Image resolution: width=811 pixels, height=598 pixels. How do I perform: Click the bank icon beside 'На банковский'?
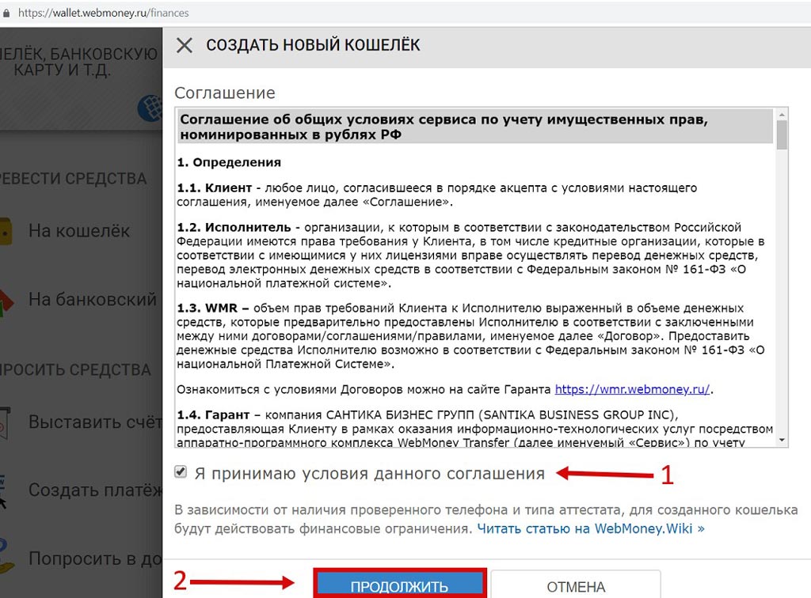coord(6,303)
